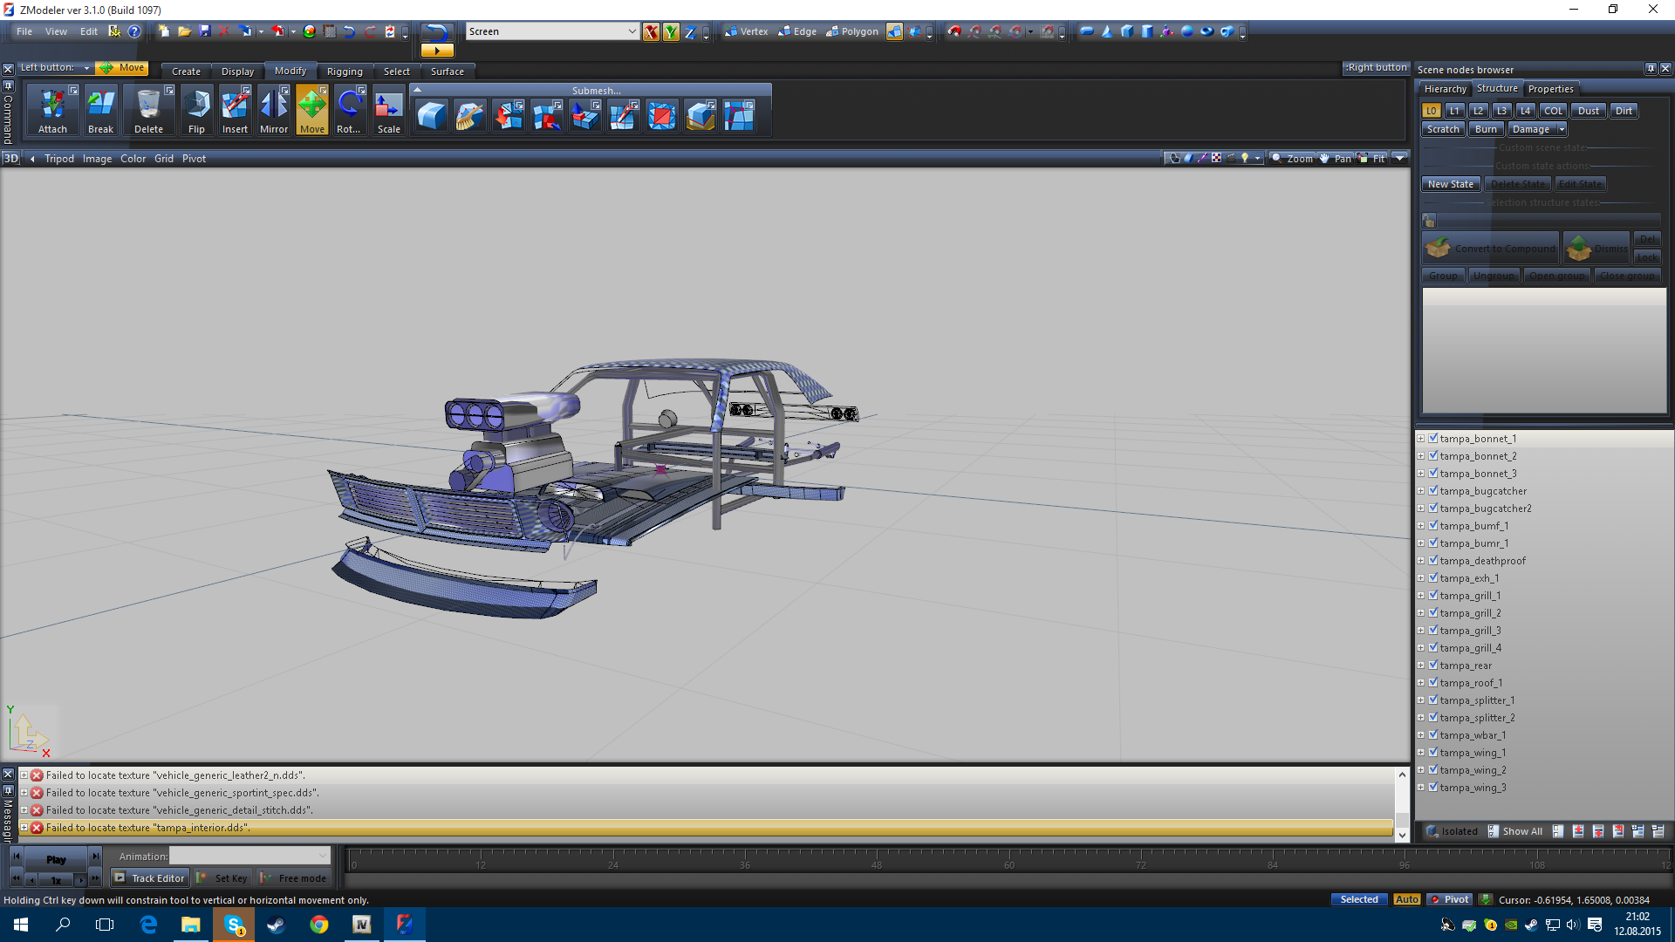1675x942 pixels.
Task: Open the Track Editor
Action: [149, 878]
